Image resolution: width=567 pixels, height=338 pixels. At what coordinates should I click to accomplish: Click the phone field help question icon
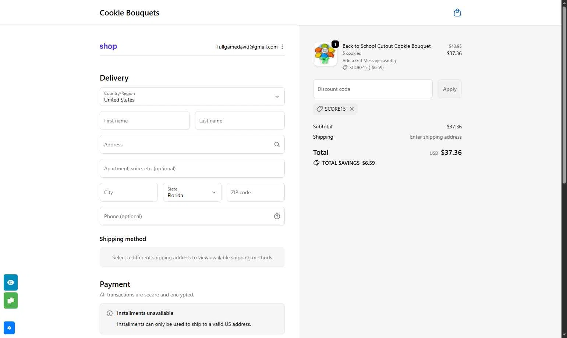point(277,216)
